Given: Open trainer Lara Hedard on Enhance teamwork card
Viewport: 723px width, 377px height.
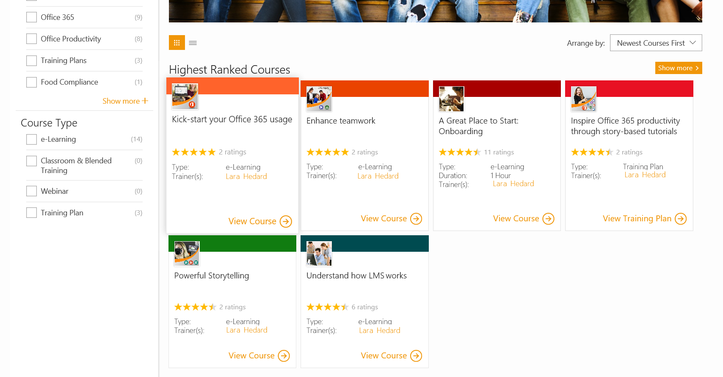Looking at the screenshot, I should pyautogui.click(x=378, y=176).
